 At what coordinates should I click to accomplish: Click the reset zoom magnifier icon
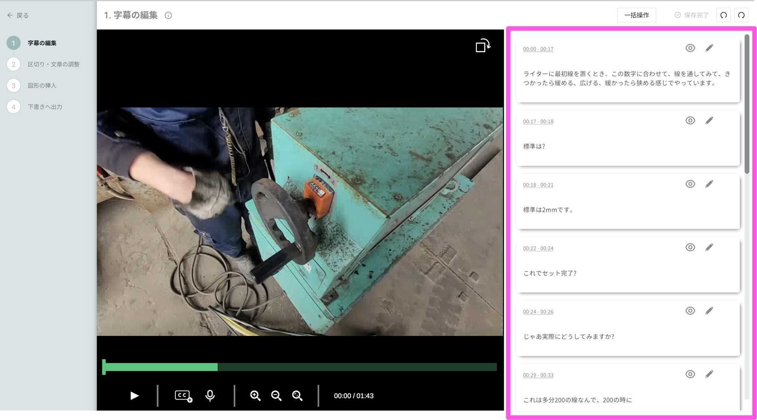pos(297,395)
